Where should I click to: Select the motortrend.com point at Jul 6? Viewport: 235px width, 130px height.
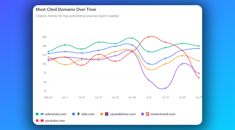pyautogui.click(x=149, y=80)
